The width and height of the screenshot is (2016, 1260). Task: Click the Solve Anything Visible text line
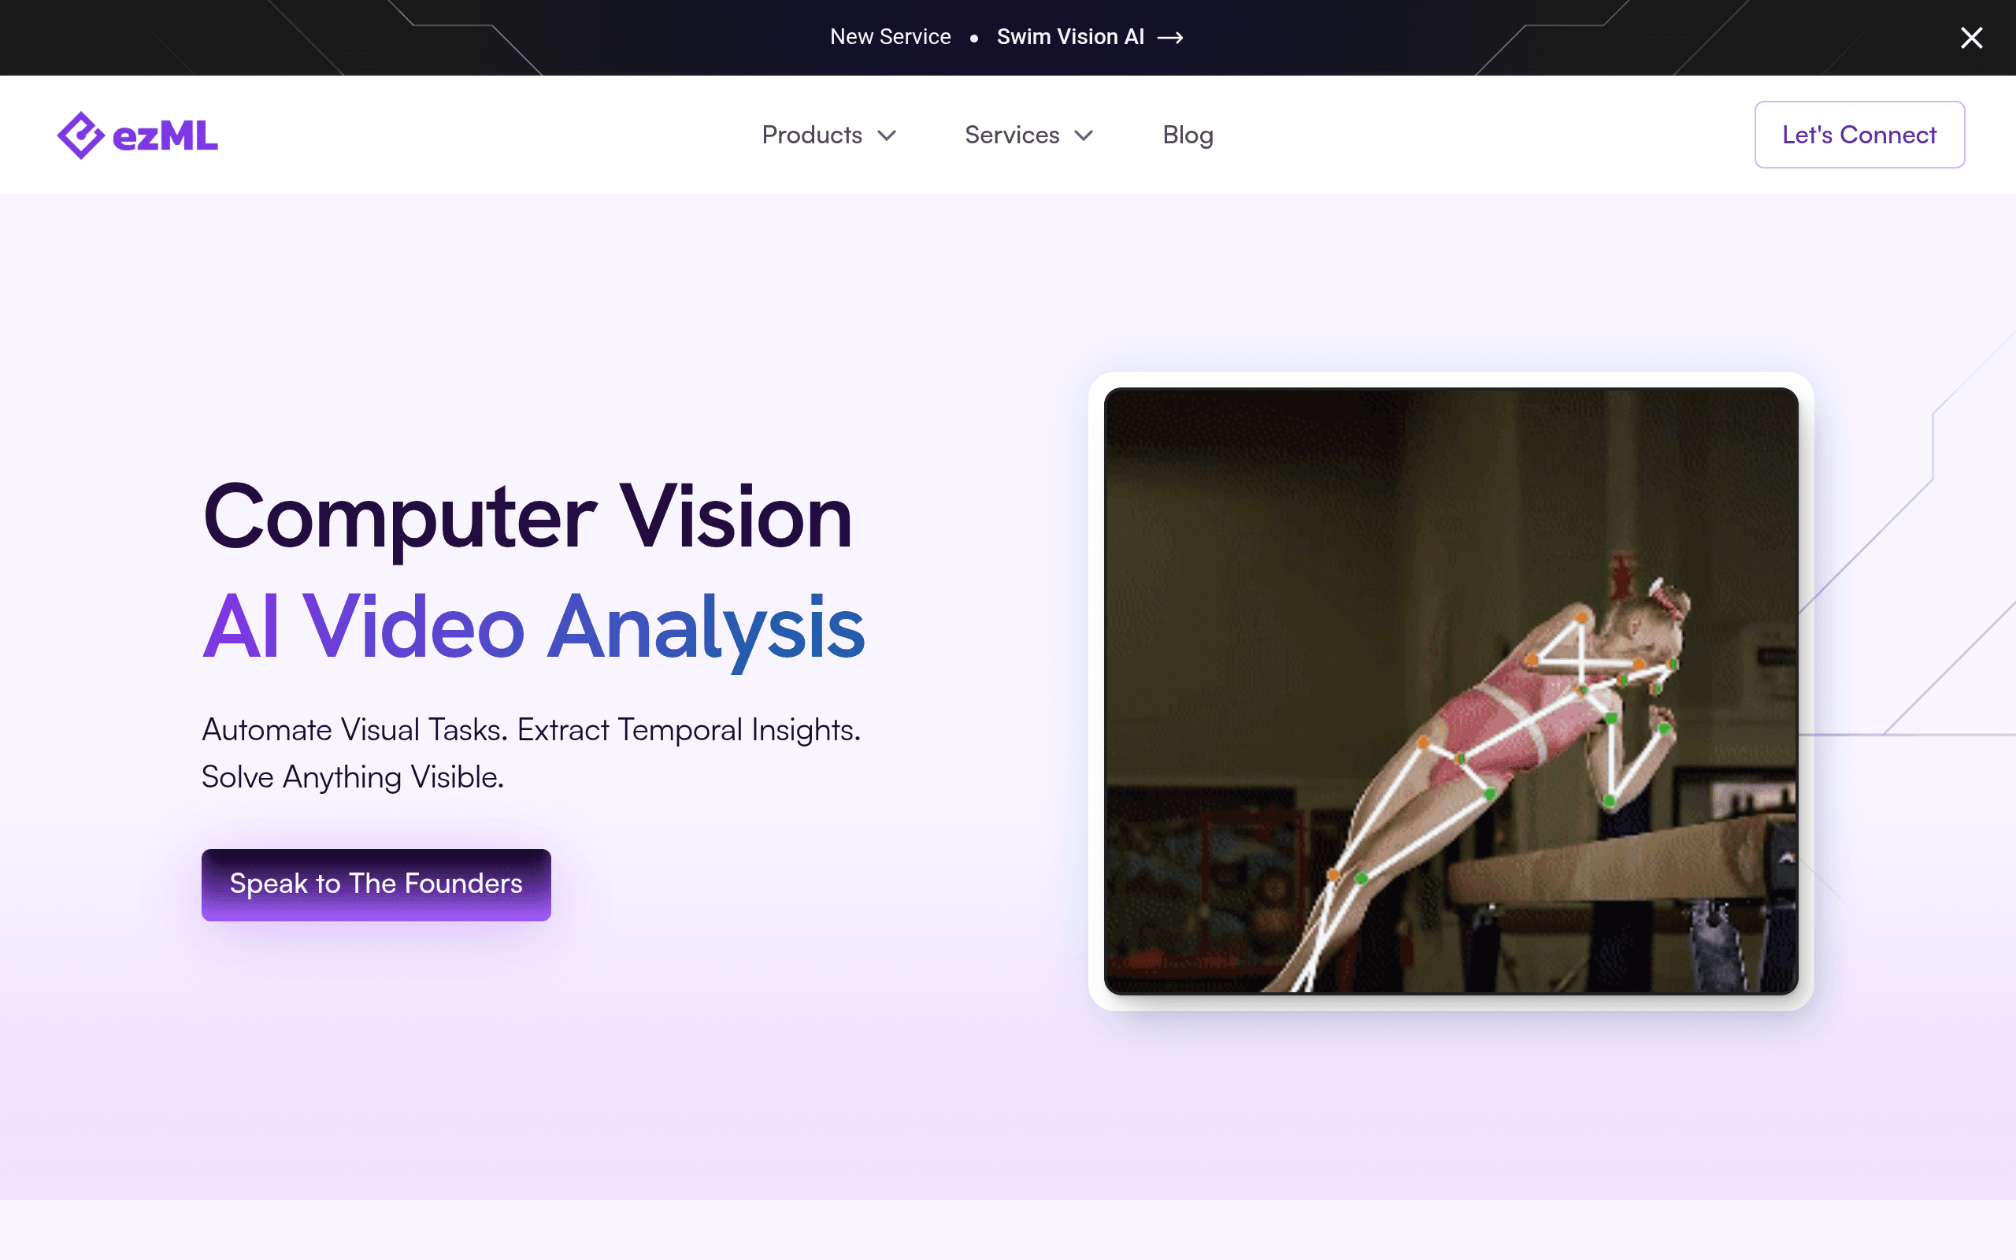pyautogui.click(x=354, y=777)
